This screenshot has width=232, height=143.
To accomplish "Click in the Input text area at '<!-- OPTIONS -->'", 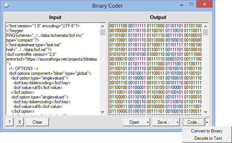I will coord(23,69).
